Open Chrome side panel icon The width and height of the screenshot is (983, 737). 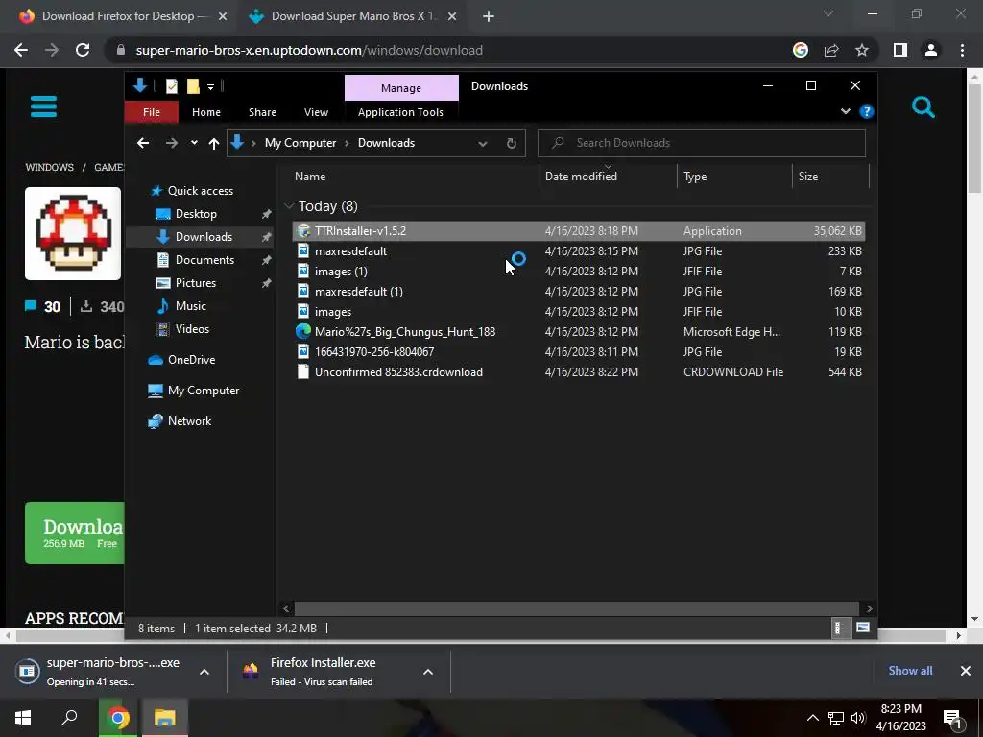(x=900, y=50)
